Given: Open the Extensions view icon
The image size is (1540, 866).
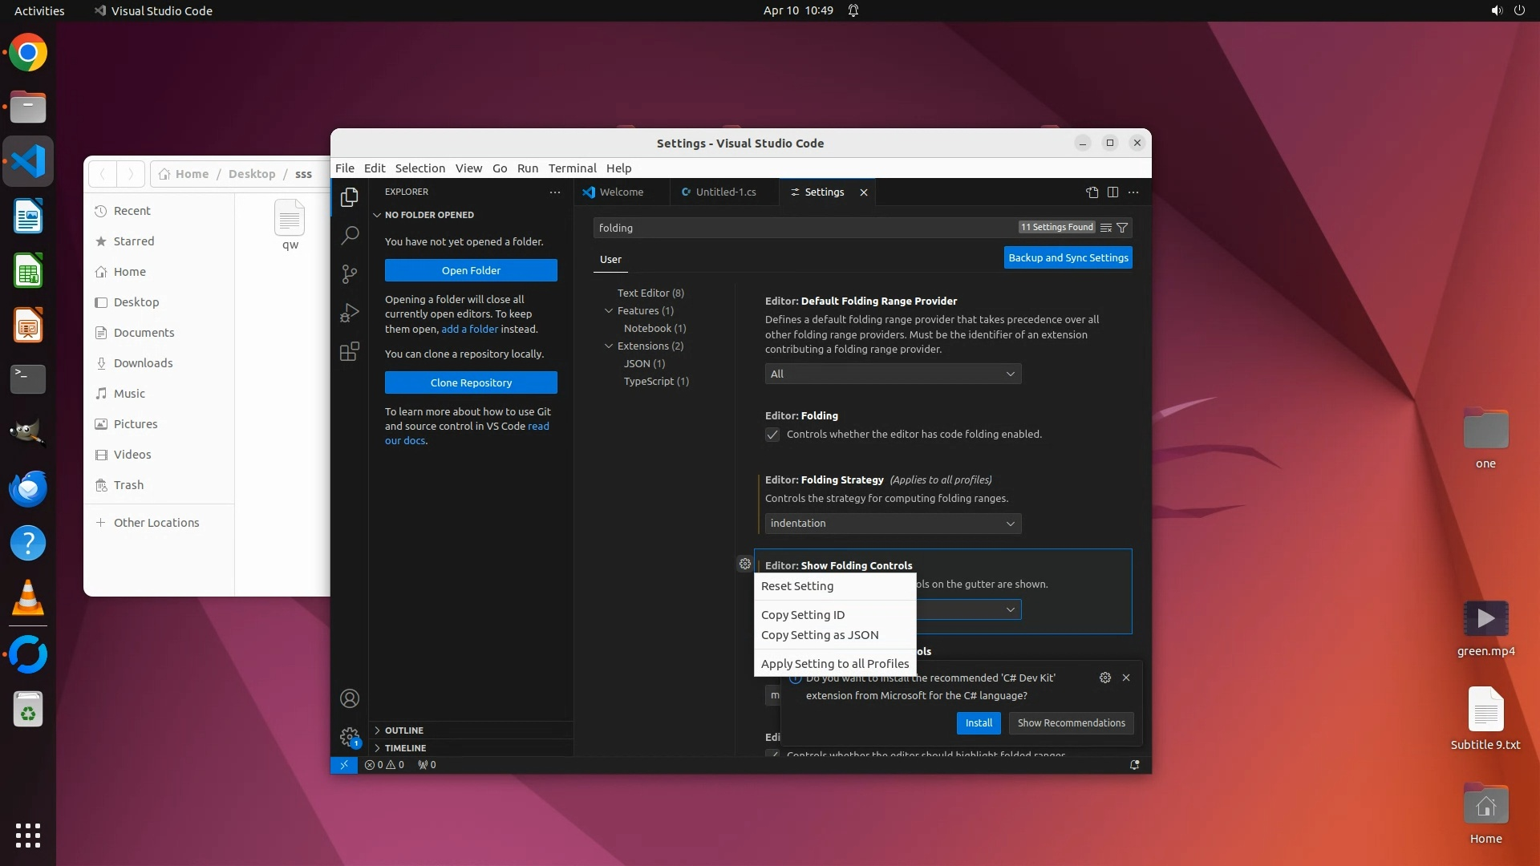Looking at the screenshot, I should [x=350, y=351].
